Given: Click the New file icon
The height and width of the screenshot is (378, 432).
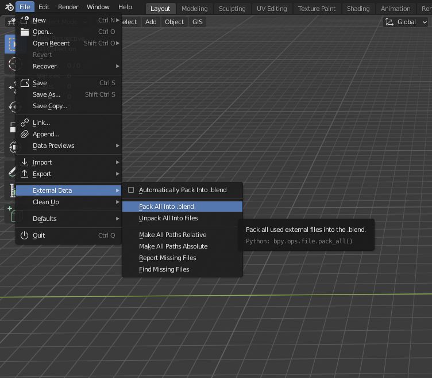Looking at the screenshot, I should click(x=25, y=20).
